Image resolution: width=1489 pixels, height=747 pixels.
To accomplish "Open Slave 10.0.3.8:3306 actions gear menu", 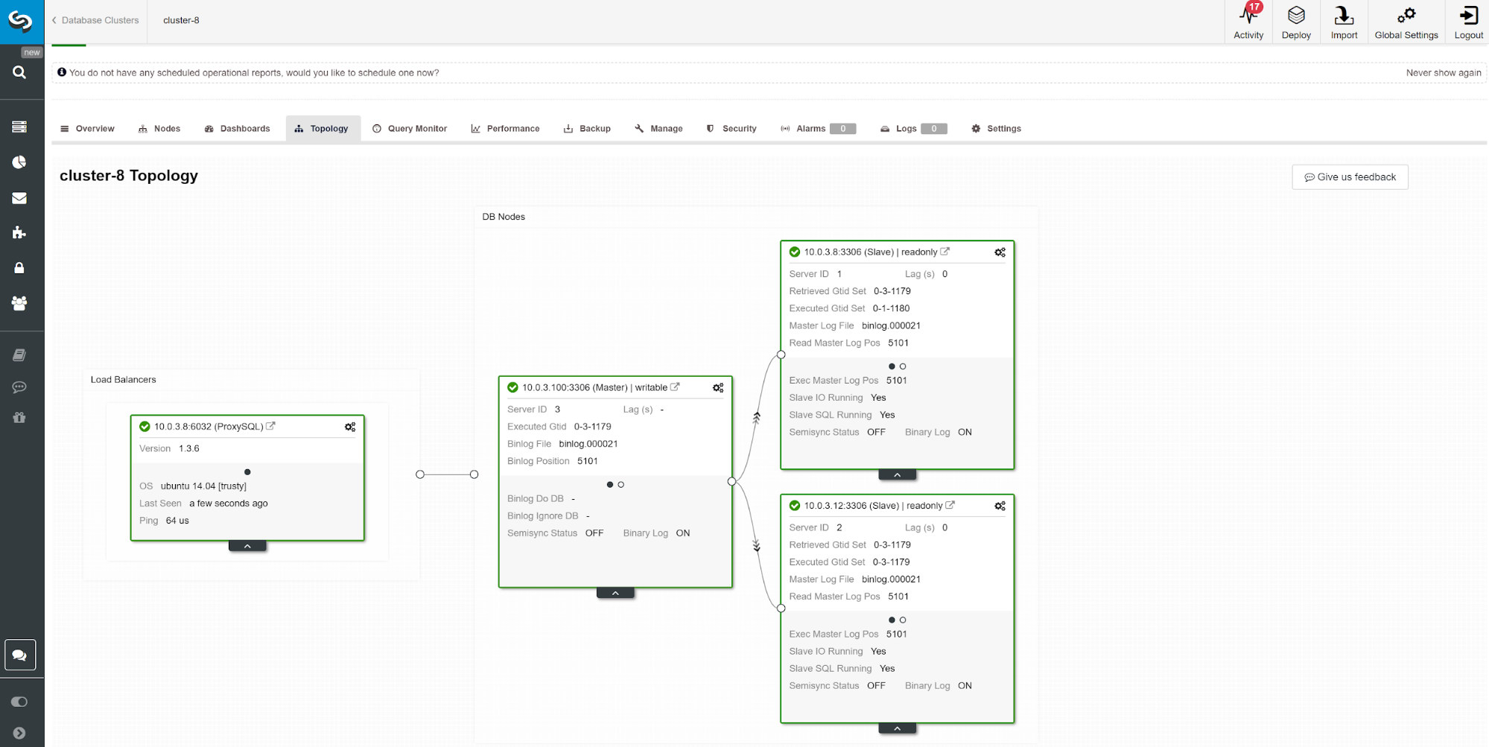I will [1000, 252].
